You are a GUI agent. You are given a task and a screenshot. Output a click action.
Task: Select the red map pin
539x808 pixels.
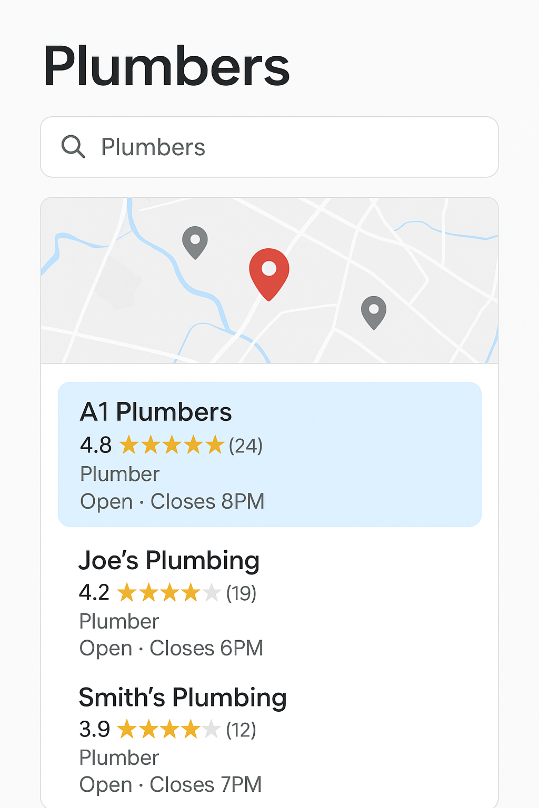pos(269,271)
